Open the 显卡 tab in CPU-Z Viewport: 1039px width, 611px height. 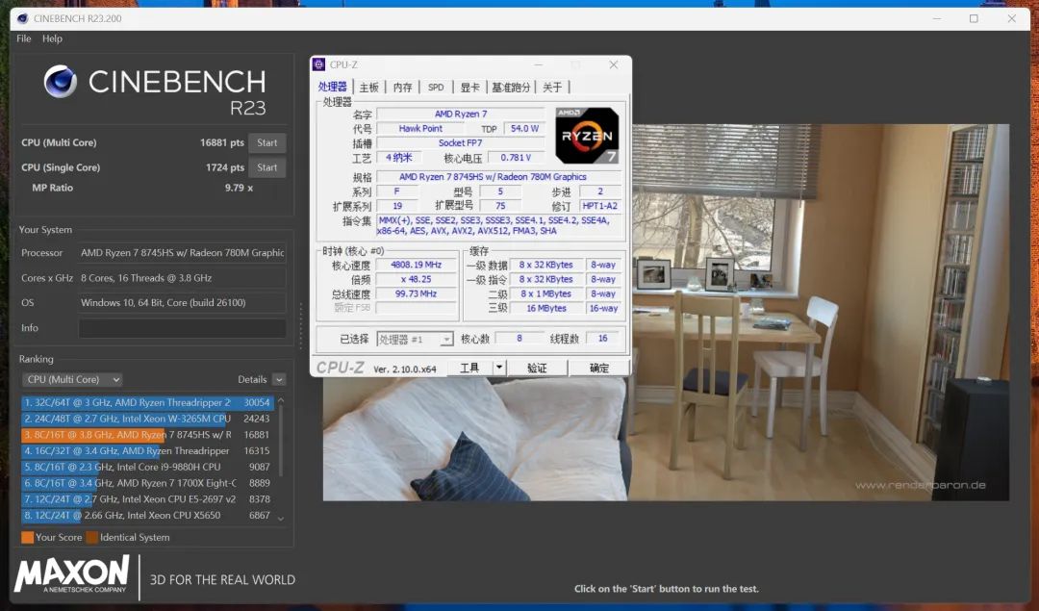click(x=469, y=87)
